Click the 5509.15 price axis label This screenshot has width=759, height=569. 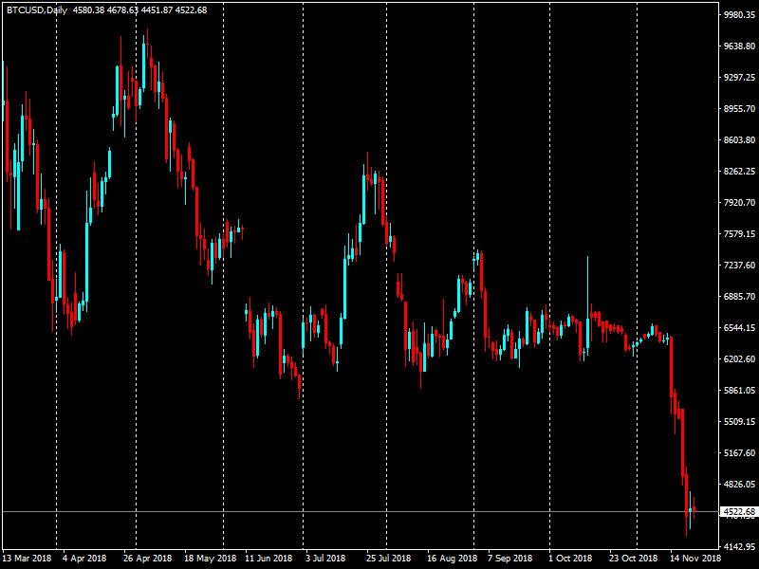740,421
